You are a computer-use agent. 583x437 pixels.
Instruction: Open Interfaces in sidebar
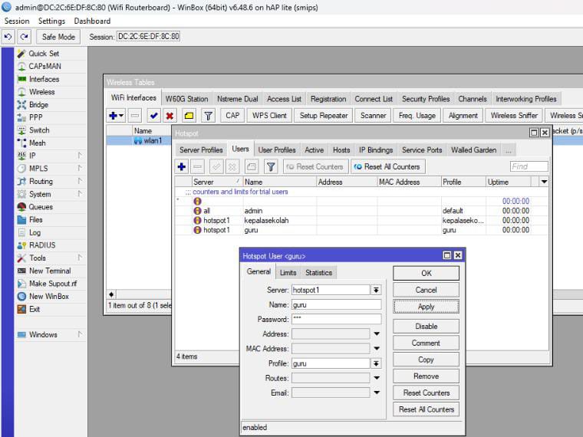click(44, 79)
